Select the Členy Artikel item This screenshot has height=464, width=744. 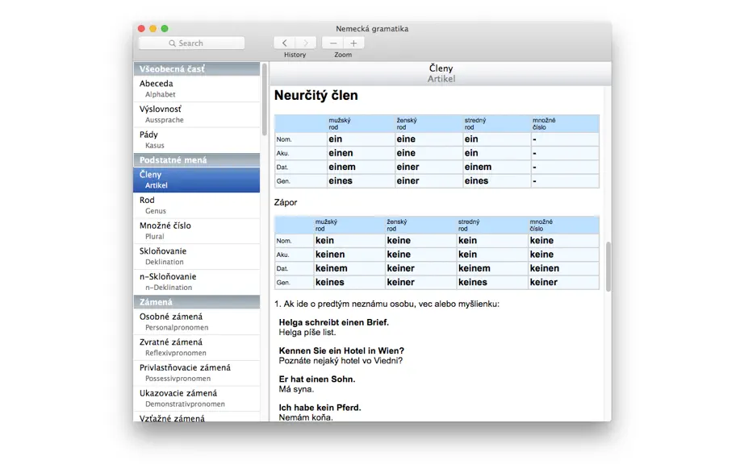[196, 180]
